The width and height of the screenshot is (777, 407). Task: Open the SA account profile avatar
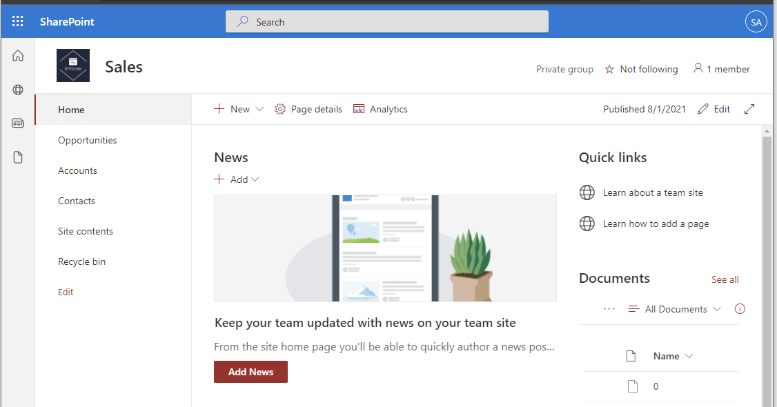tap(756, 22)
